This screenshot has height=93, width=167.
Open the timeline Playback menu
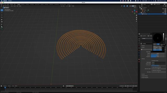5,86
